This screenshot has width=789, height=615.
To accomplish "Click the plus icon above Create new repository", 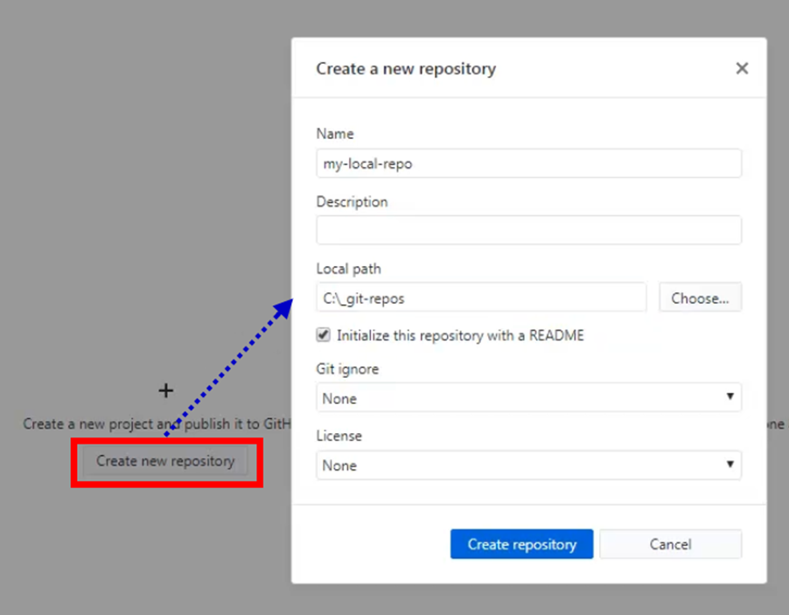I will pos(165,391).
